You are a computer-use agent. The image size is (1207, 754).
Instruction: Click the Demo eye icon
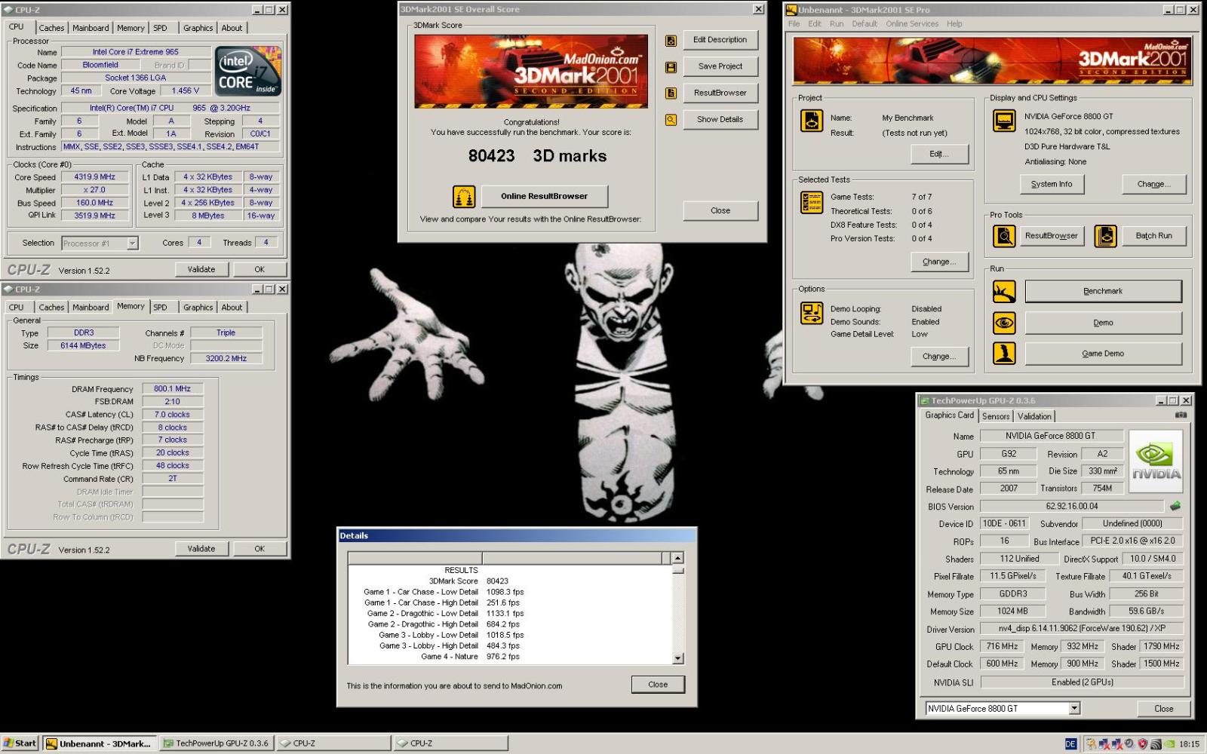(1004, 323)
